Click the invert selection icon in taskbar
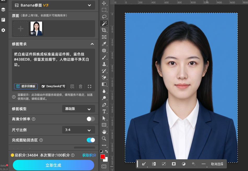The height and width of the screenshot is (171, 248). click(154, 164)
